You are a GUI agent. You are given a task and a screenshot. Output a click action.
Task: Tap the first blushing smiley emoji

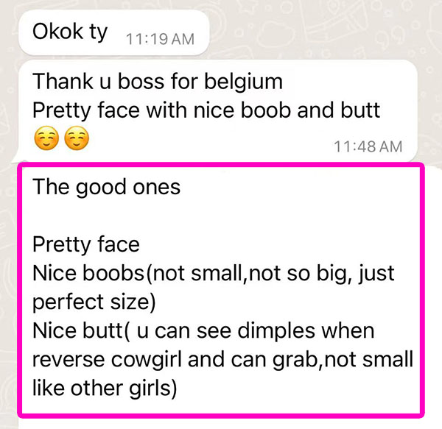pyautogui.click(x=46, y=138)
